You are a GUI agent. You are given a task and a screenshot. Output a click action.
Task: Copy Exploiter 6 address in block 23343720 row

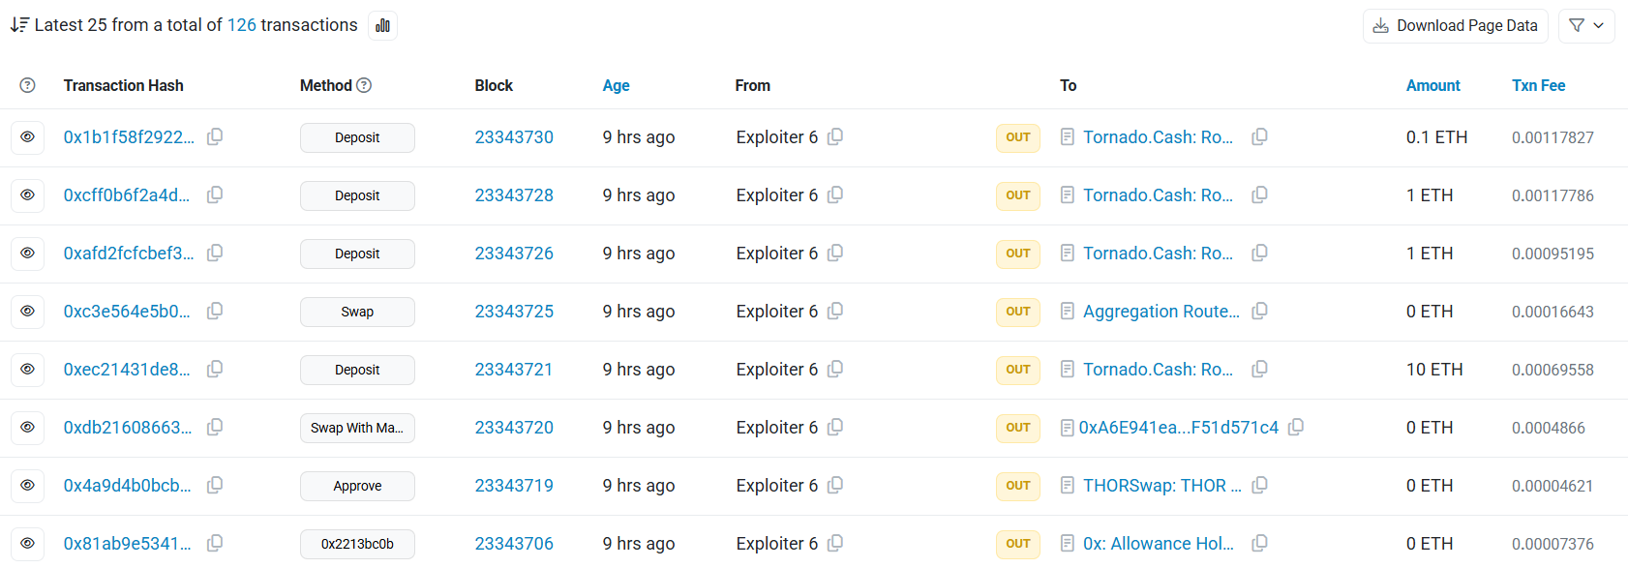[835, 427]
